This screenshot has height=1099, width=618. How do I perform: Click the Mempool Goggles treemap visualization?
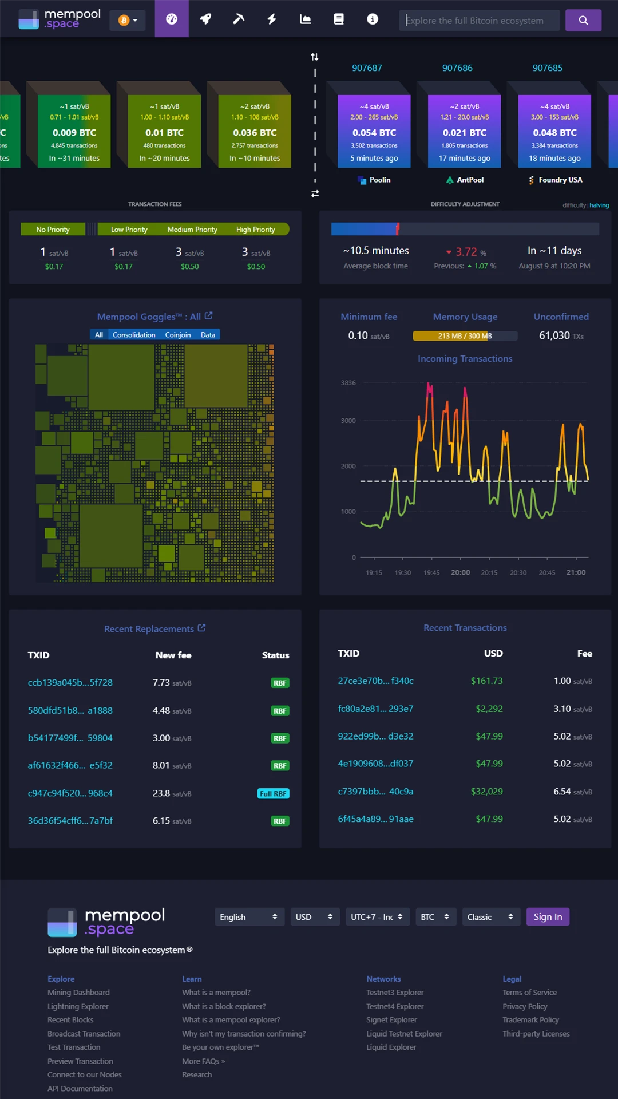click(x=154, y=463)
